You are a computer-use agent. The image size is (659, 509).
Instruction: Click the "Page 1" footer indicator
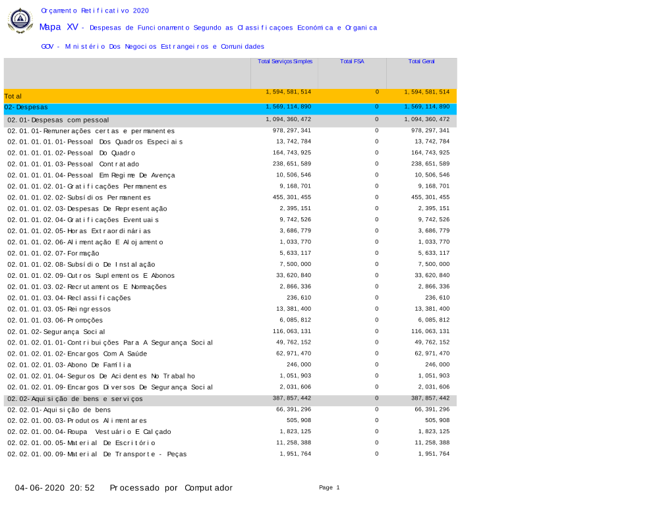click(329, 487)
